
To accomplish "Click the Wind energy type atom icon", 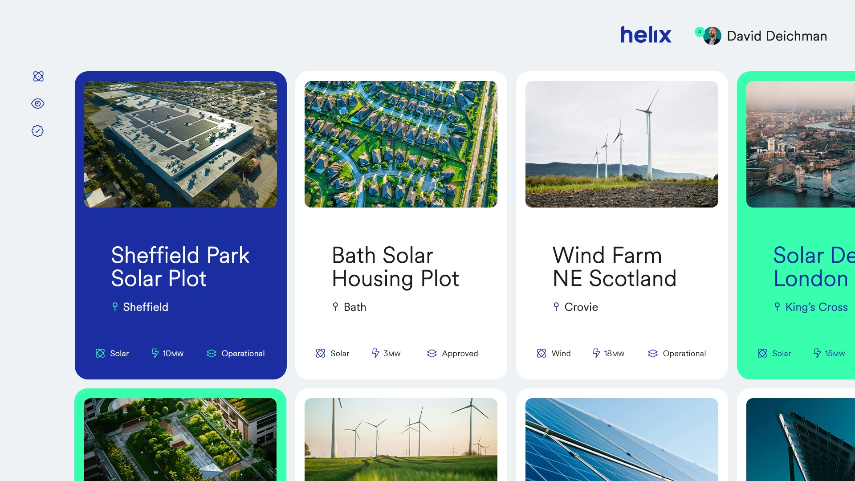I will coord(541,353).
